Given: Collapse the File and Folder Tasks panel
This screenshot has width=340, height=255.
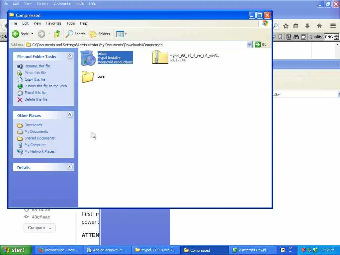Looking at the screenshot, I should click(x=70, y=56).
